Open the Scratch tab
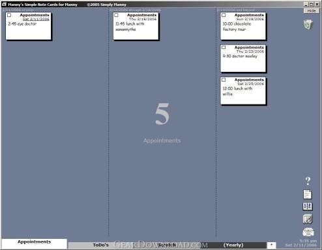 (167, 245)
